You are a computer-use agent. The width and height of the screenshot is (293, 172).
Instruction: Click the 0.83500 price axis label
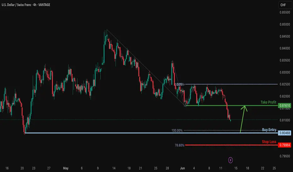tap(285, 60)
